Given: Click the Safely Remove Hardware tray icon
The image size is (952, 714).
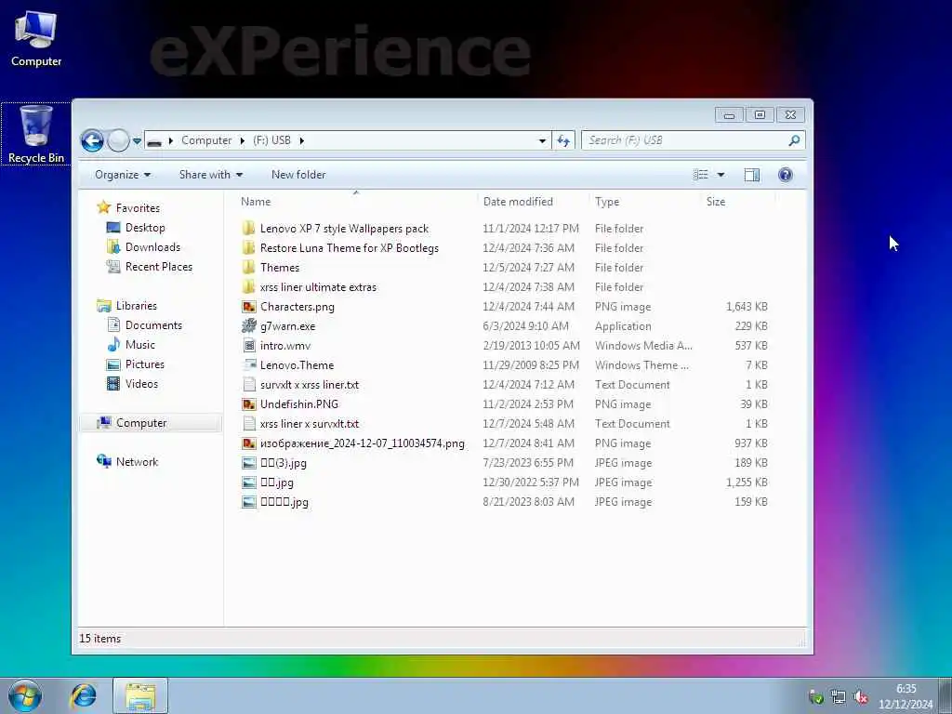Looking at the screenshot, I should 816,697.
